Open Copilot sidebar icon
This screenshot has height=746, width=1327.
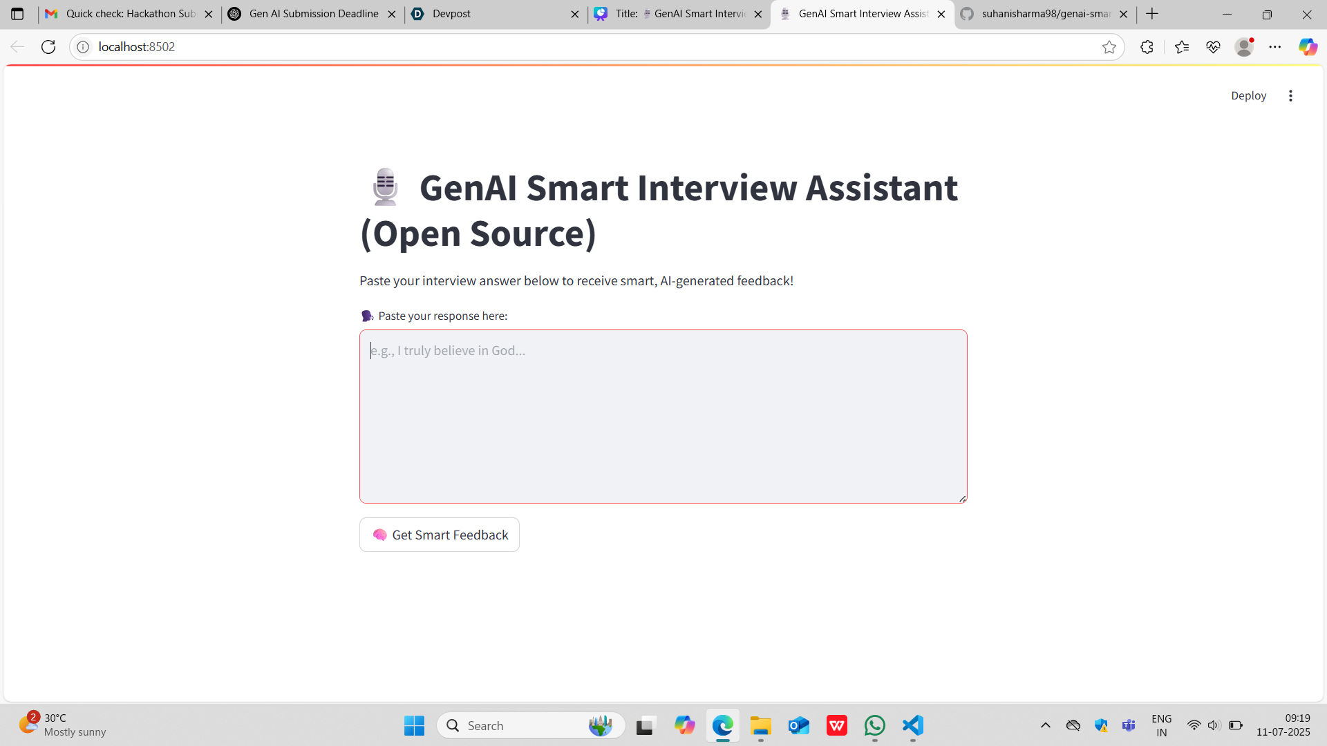point(1308,47)
